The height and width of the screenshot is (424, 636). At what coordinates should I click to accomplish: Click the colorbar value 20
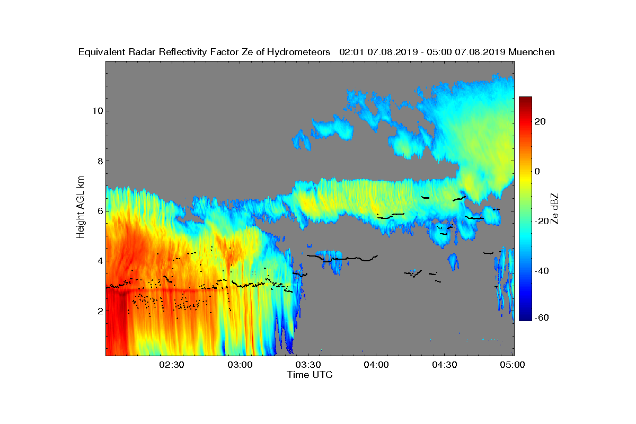coord(540,121)
